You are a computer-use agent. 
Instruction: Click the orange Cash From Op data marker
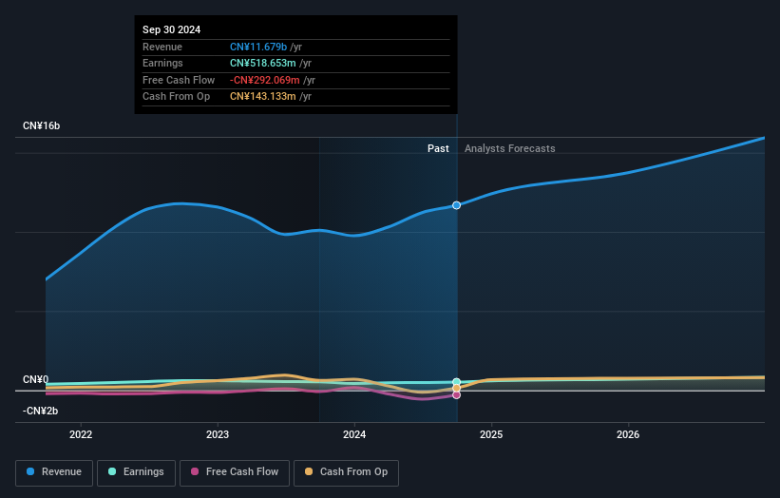click(x=456, y=388)
